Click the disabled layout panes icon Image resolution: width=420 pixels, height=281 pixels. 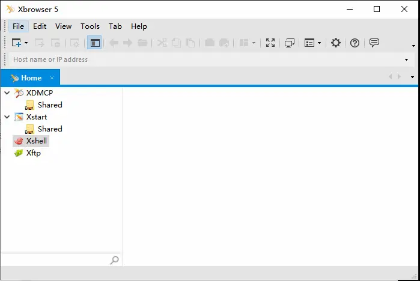click(244, 43)
